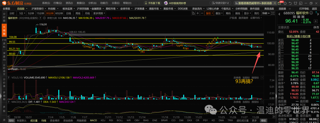
Task: Open the 5日 dropdown
Action: (x=22, y=13)
